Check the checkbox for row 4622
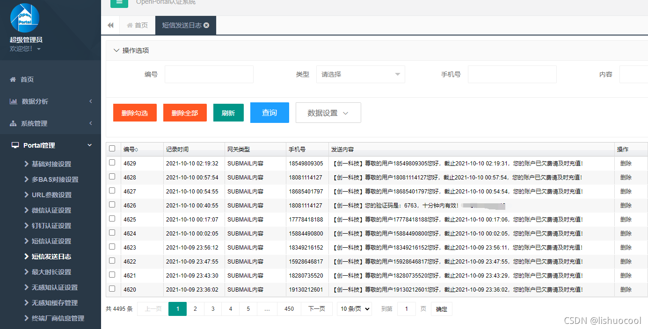The image size is (648, 329). (112, 261)
